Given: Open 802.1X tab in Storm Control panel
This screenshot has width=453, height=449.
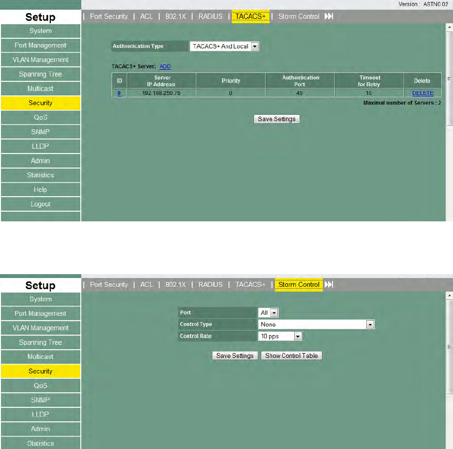Looking at the screenshot, I should click(x=176, y=284).
